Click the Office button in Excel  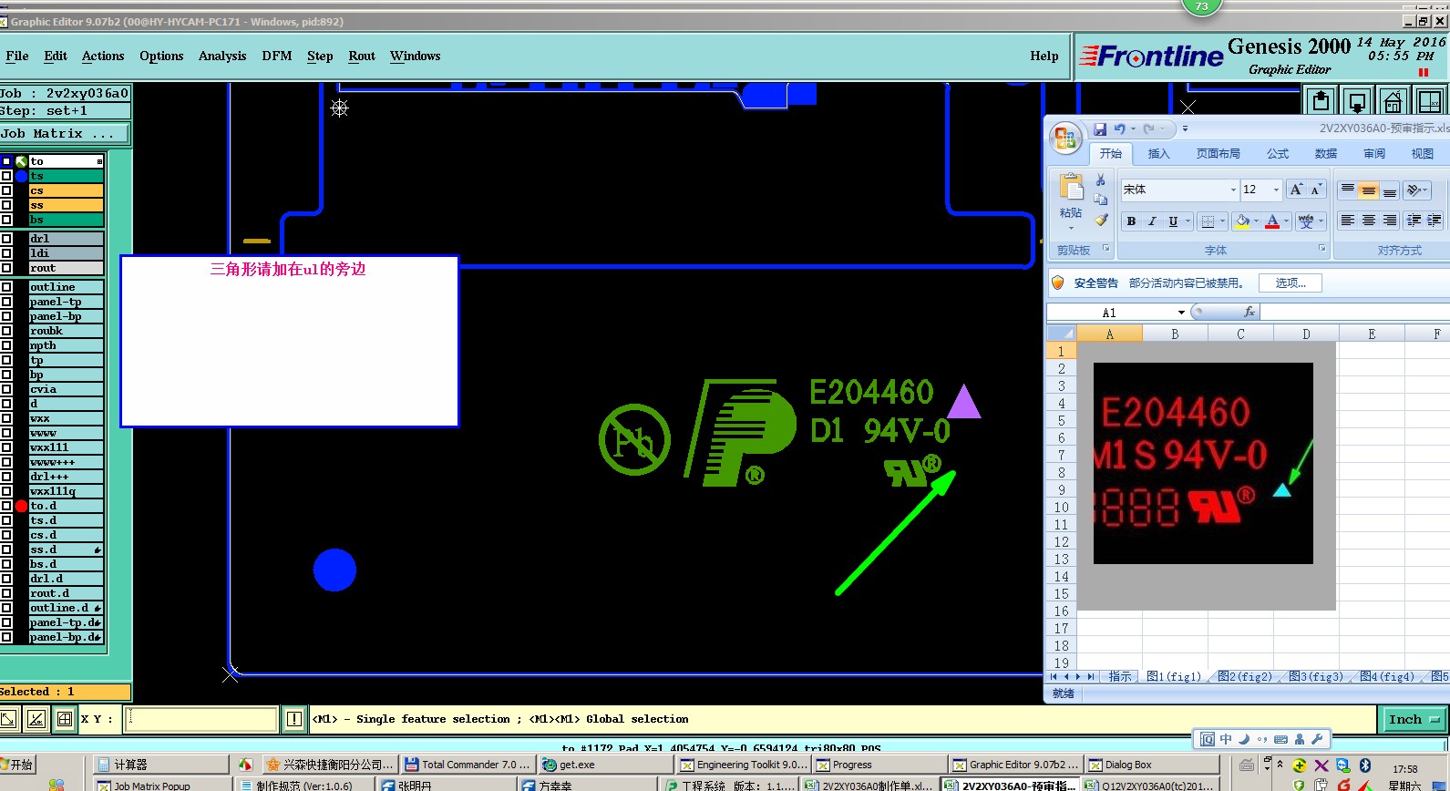[x=1064, y=139]
